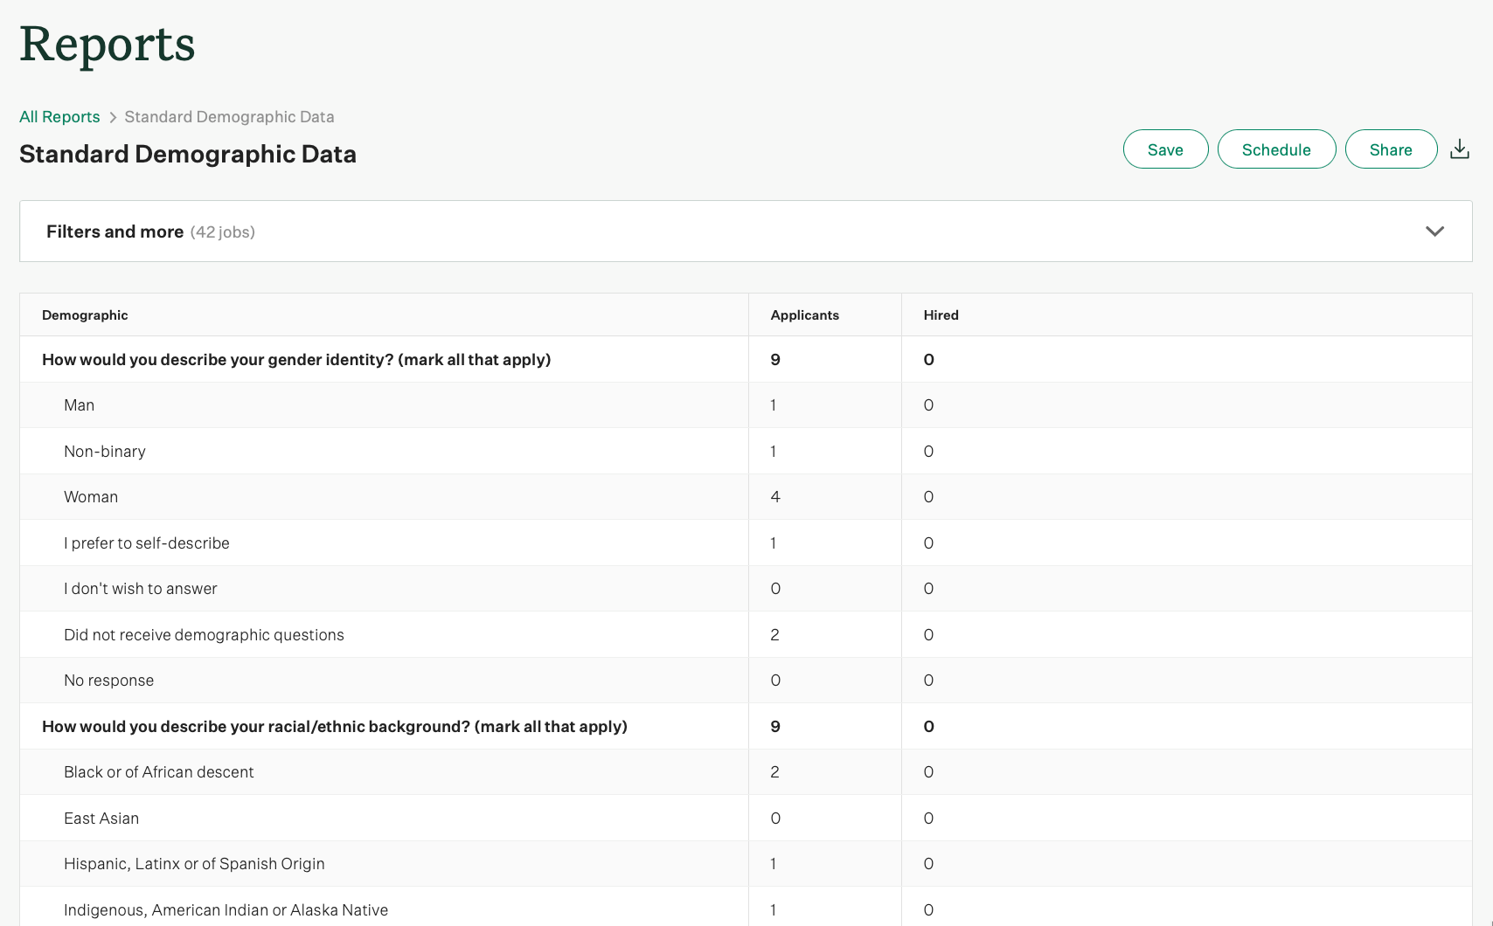
Task: Click the download report icon
Action: click(x=1459, y=149)
